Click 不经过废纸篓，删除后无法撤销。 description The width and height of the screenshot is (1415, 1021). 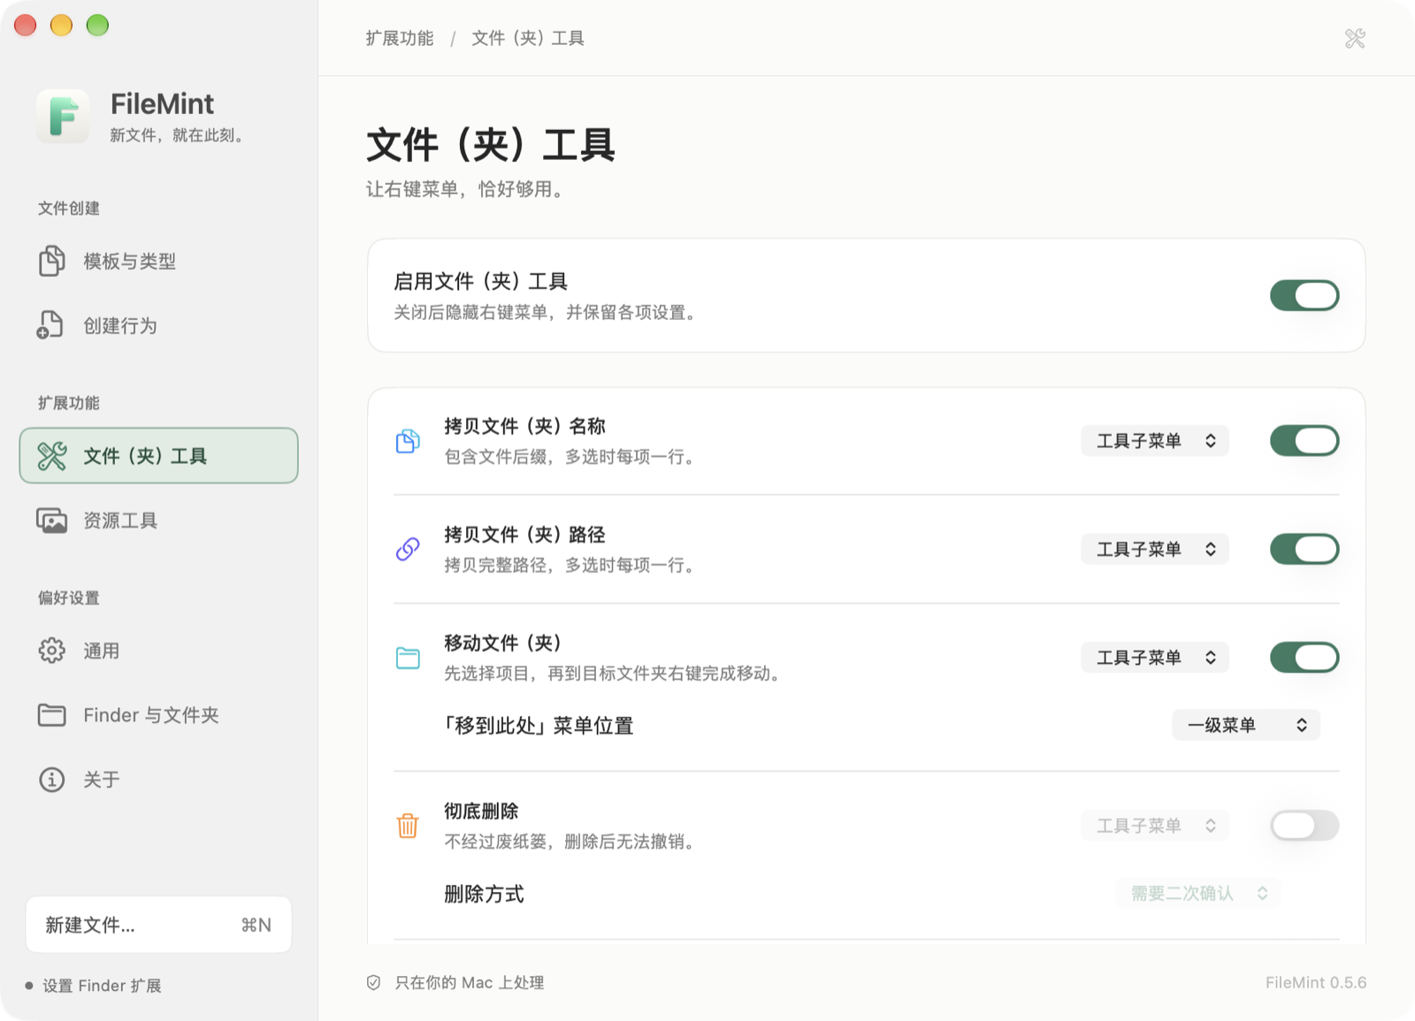click(x=571, y=842)
